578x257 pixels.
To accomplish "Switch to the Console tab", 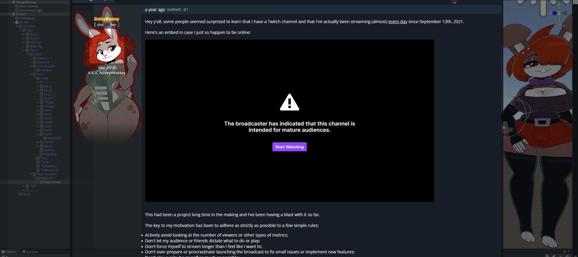I will [30, 252].
